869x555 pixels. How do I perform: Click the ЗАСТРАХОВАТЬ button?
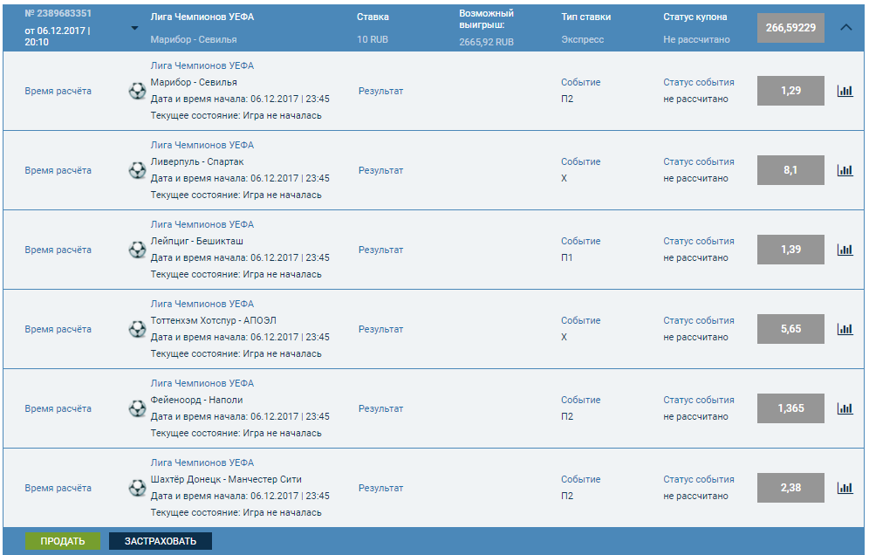click(161, 540)
